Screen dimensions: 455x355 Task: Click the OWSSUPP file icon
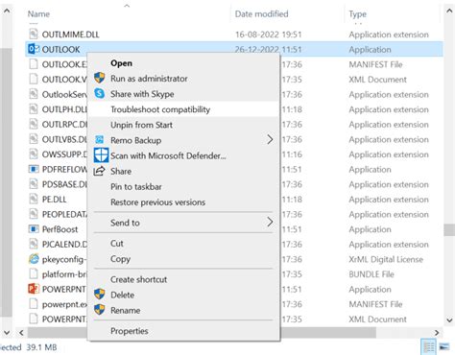coord(34,154)
